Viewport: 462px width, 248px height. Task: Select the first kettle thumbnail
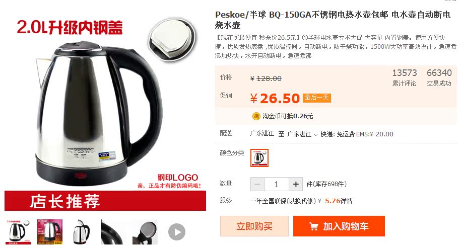click(x=18, y=232)
